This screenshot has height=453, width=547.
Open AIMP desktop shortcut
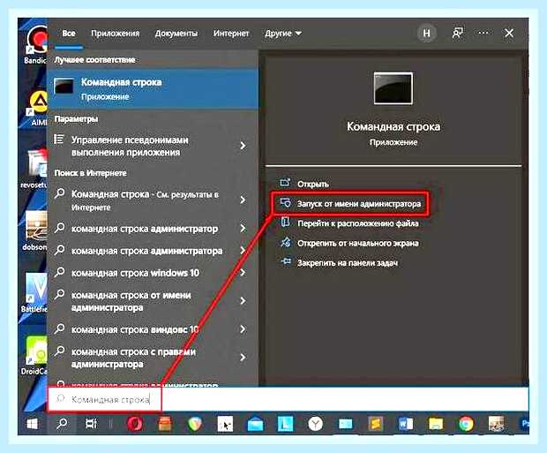click(x=37, y=109)
